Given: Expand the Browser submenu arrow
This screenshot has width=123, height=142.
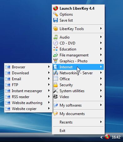Looking at the screenshot, I should tap(49, 67).
